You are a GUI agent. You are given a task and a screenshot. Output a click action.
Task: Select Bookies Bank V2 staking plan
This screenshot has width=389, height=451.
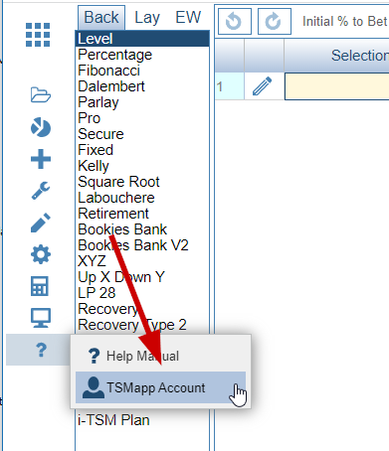(x=142, y=245)
